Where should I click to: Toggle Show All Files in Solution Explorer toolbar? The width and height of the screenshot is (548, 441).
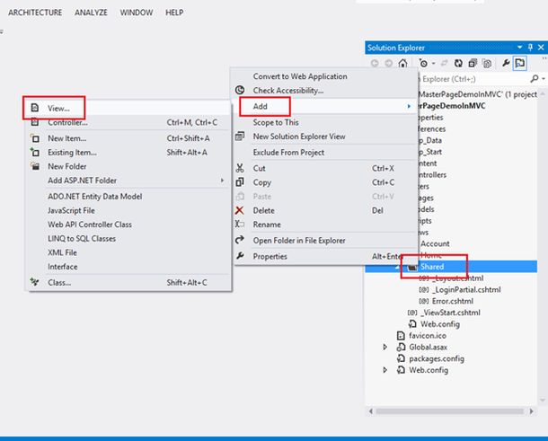pyautogui.click(x=487, y=63)
